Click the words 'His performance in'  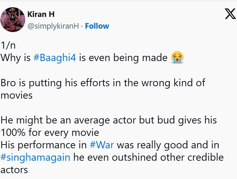[x=43, y=145]
